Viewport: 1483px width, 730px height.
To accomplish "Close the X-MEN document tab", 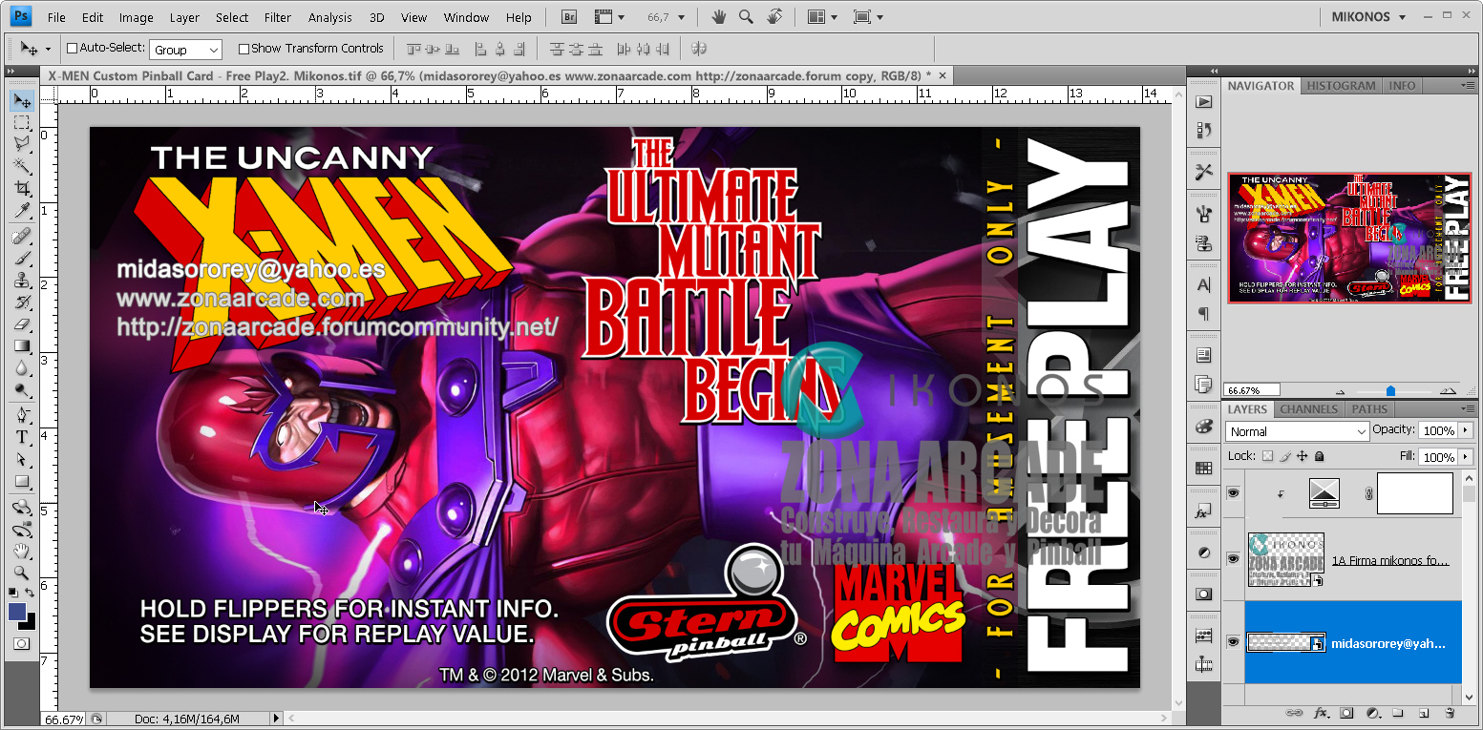I will pyautogui.click(x=943, y=75).
